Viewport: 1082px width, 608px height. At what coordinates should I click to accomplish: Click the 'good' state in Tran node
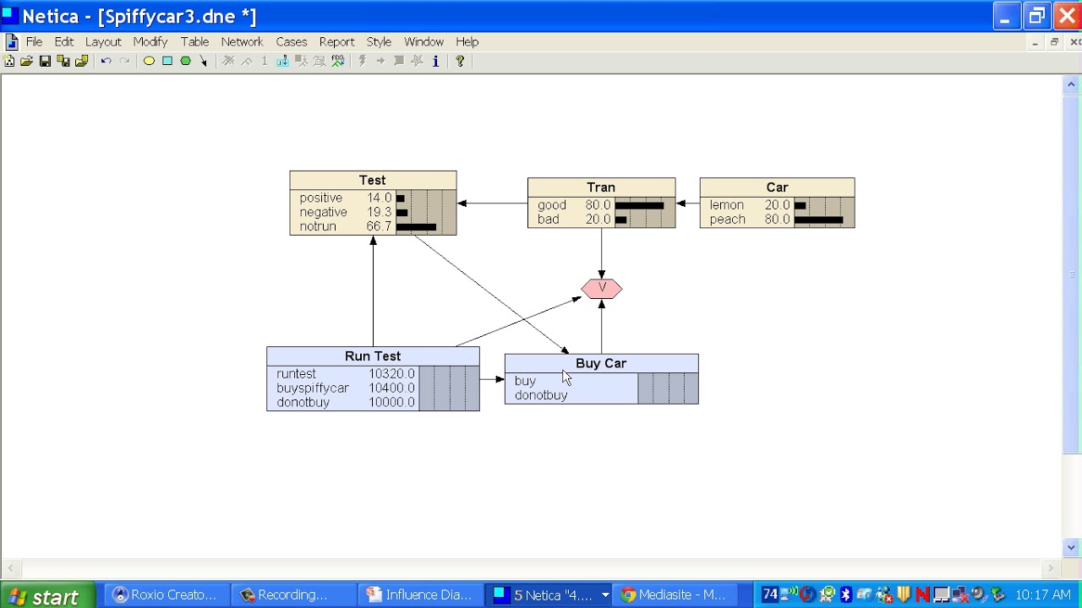551,205
